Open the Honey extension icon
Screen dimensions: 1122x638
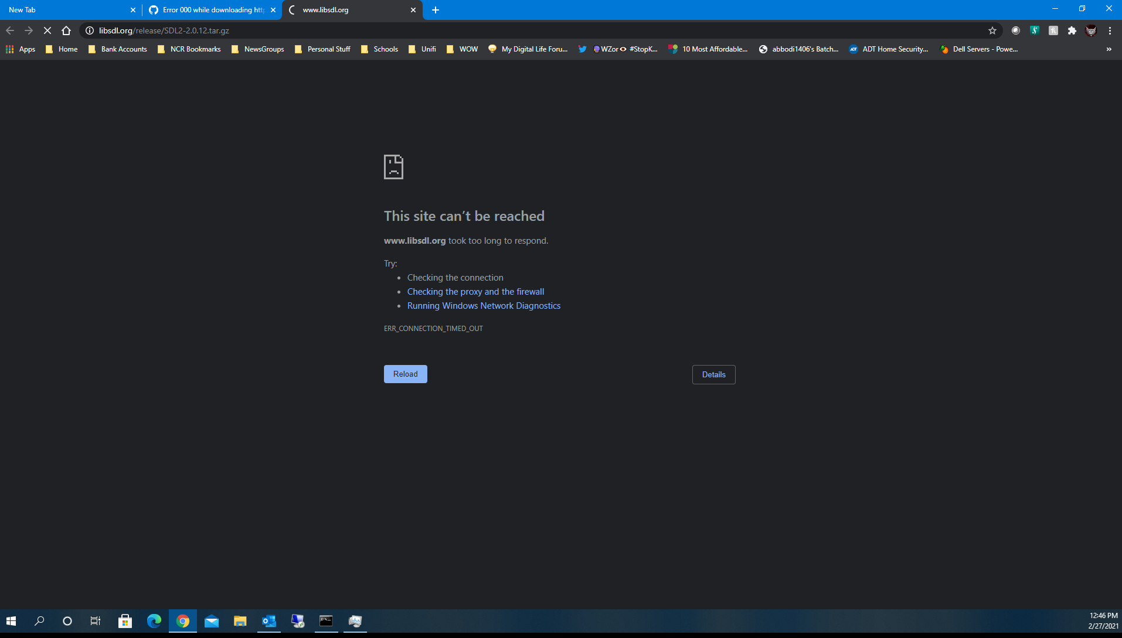pos(1054,30)
